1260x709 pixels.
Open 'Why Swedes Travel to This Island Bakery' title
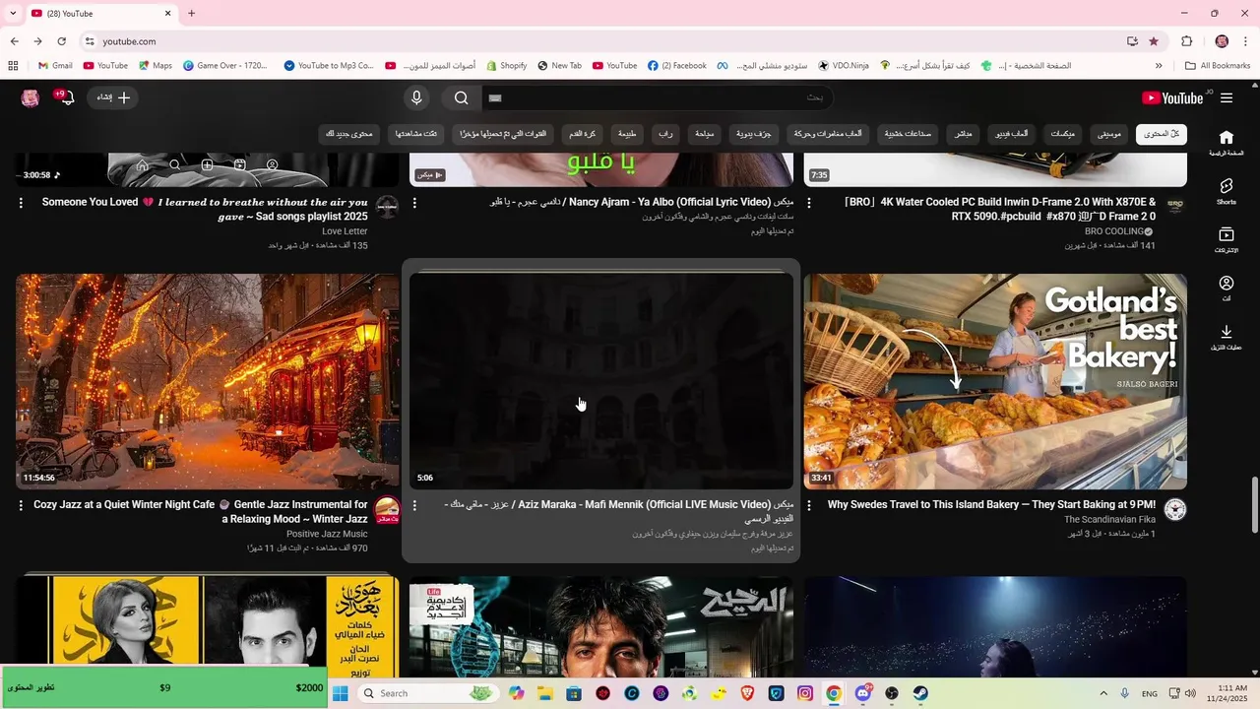(991, 504)
